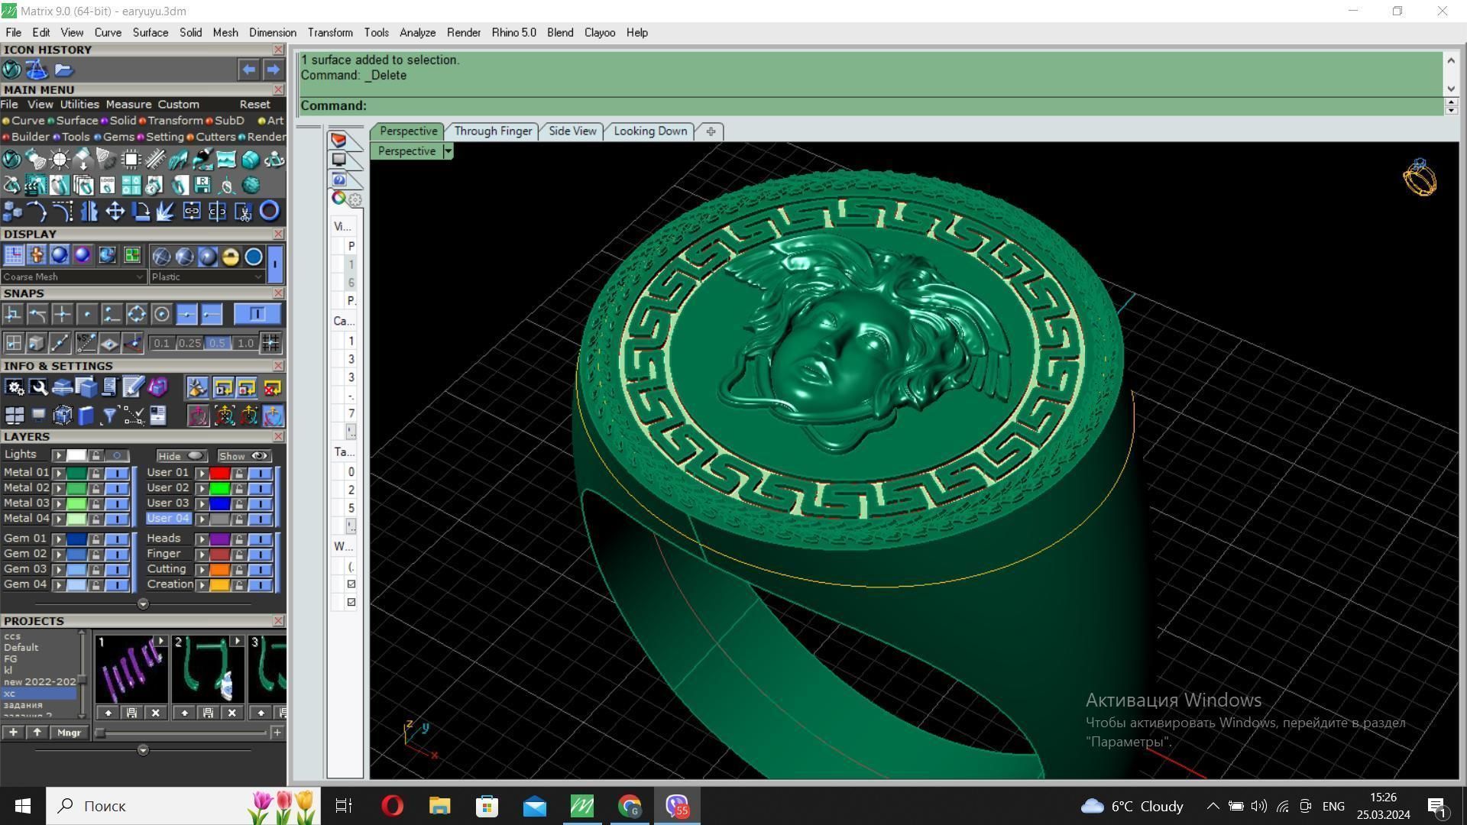The height and width of the screenshot is (825, 1467).
Task: Select the arc curve tool icon
Action: click(37, 211)
